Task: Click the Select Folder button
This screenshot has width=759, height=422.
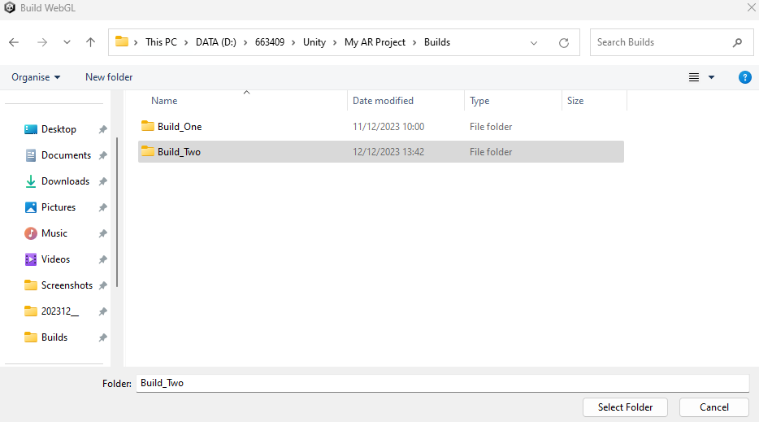Action: pos(625,407)
